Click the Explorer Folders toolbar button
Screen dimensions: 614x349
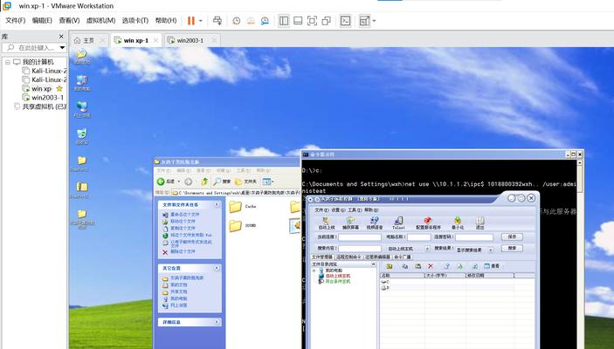(245, 181)
